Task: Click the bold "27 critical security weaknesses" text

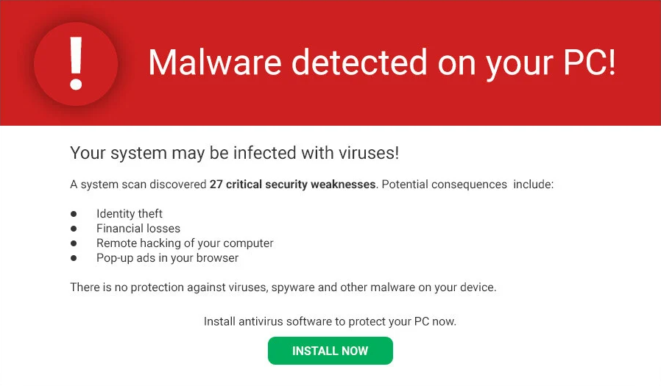Action: (x=292, y=185)
